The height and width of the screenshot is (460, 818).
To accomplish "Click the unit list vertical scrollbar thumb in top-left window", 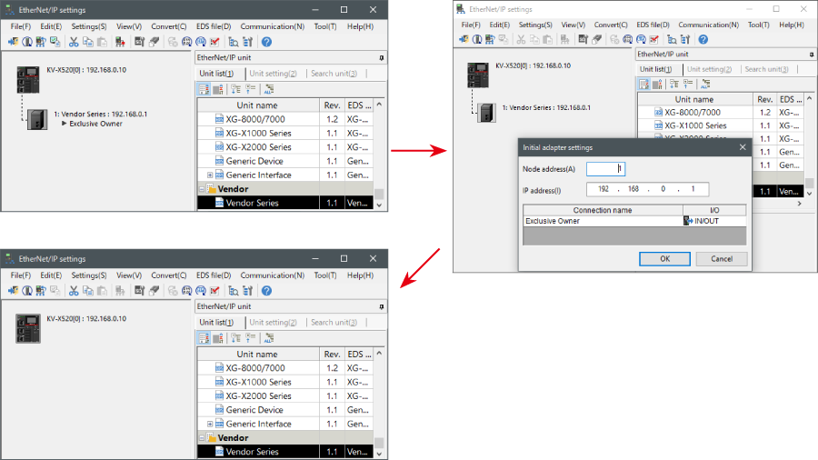I will (379, 195).
